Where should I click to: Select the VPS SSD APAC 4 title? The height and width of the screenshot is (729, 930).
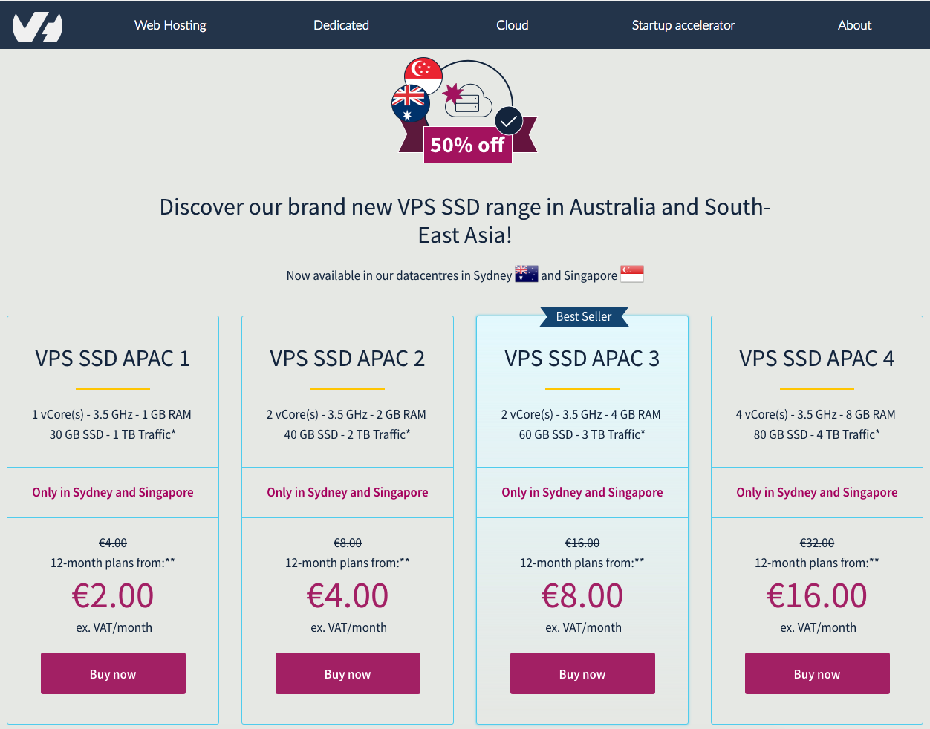tap(817, 359)
